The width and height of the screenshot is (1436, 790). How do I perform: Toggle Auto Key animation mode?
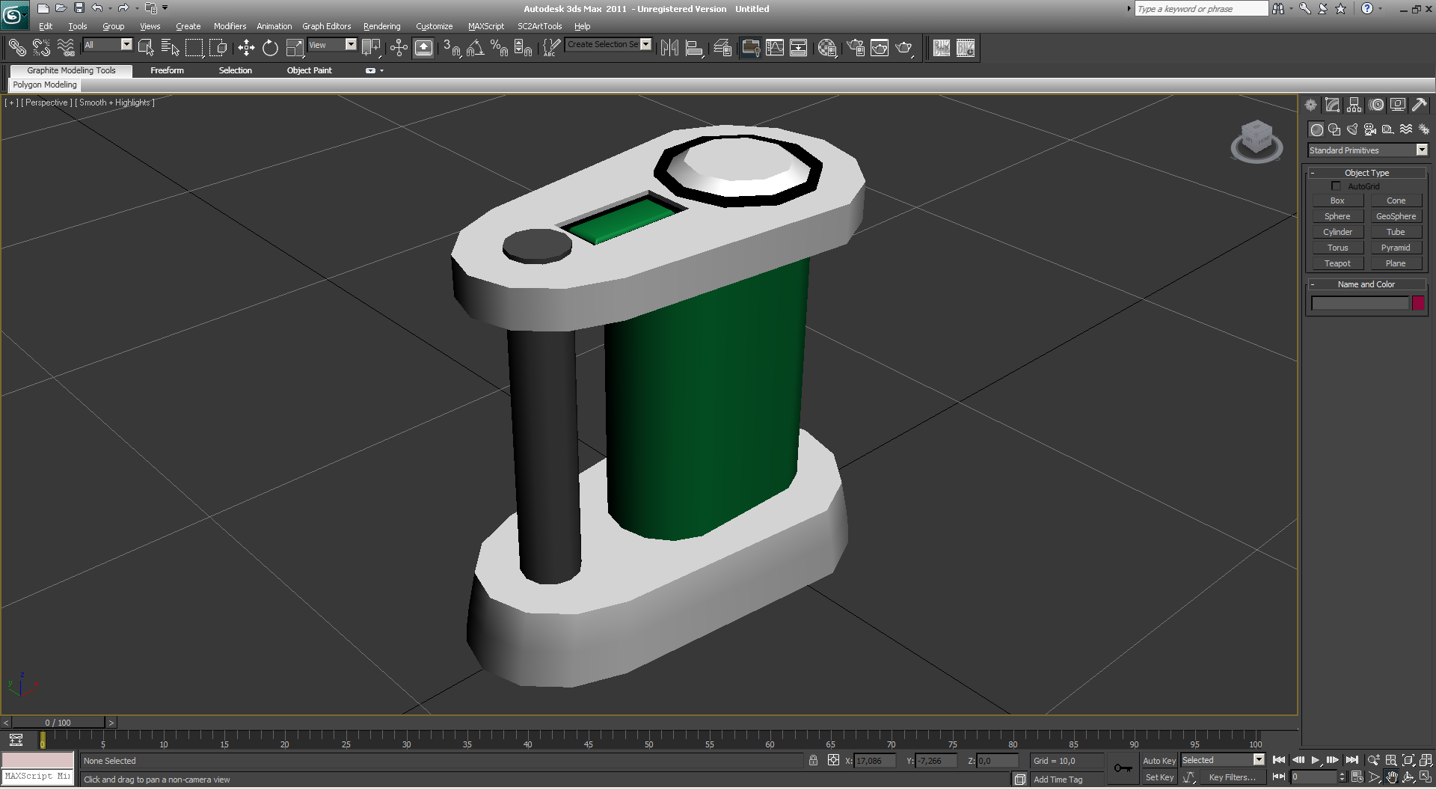1159,761
